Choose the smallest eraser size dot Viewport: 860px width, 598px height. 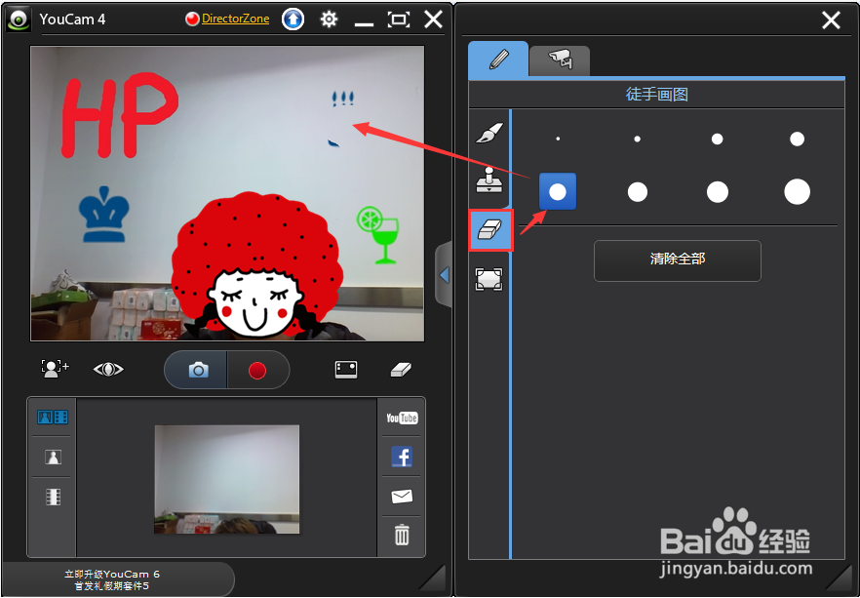tap(558, 139)
